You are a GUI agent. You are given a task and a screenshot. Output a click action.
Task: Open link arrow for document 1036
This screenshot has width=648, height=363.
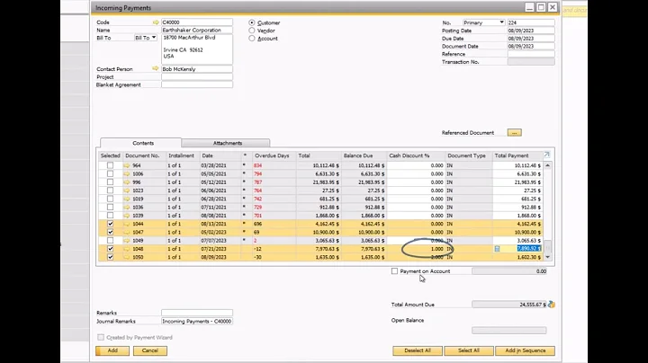pyautogui.click(x=127, y=207)
